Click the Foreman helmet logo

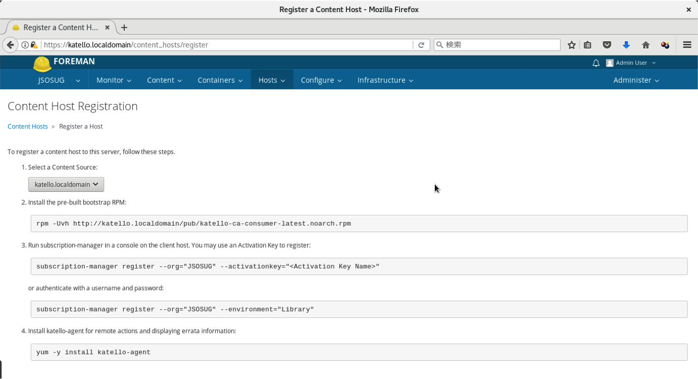pyautogui.click(x=42, y=64)
